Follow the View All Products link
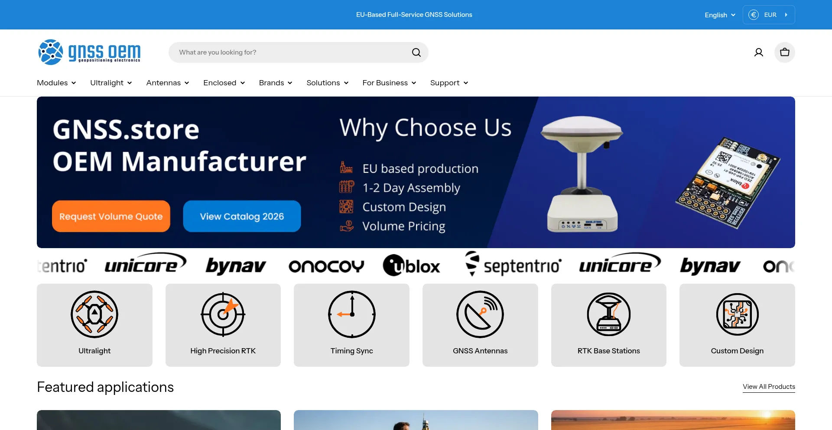This screenshot has width=832, height=430. (769, 387)
